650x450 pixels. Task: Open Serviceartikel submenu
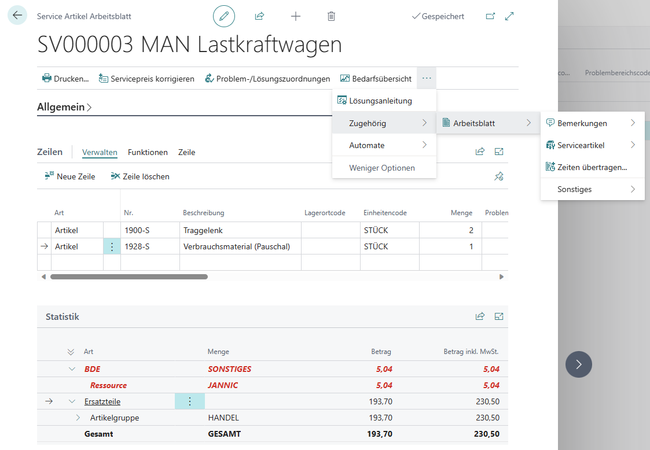592,145
